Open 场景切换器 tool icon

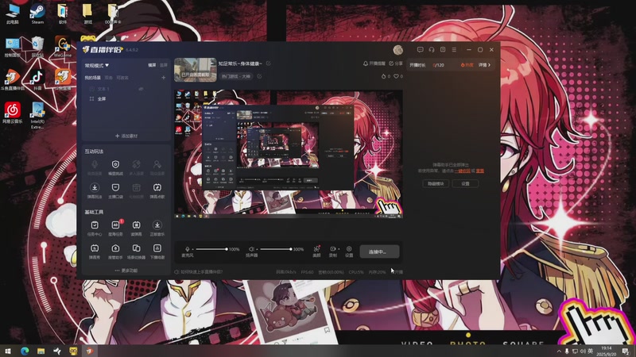(x=136, y=248)
